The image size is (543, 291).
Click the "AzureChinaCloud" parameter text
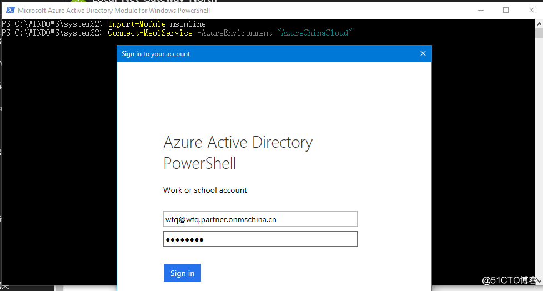[314, 33]
